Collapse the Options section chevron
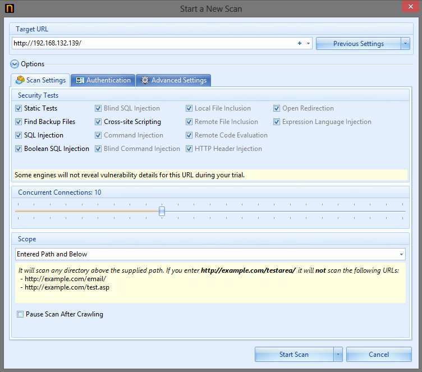This screenshot has width=422, height=372. pyautogui.click(x=15, y=64)
